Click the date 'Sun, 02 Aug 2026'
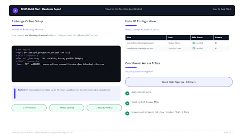This screenshot has height=137, width=244. [222, 9]
